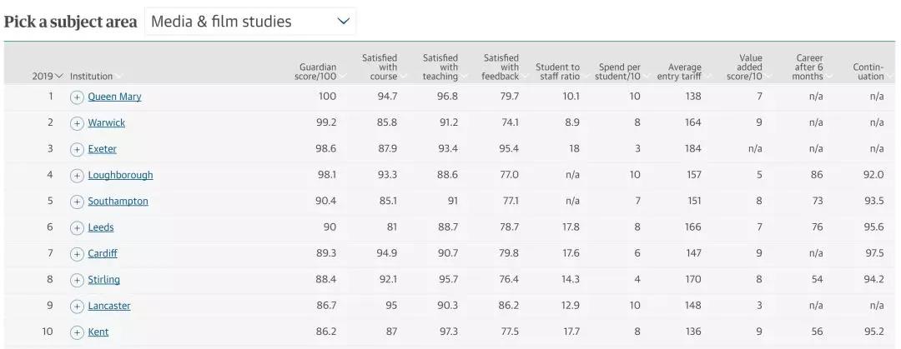Open the Lancaster university link
Viewport: 901px width, 349px height.
(x=109, y=306)
